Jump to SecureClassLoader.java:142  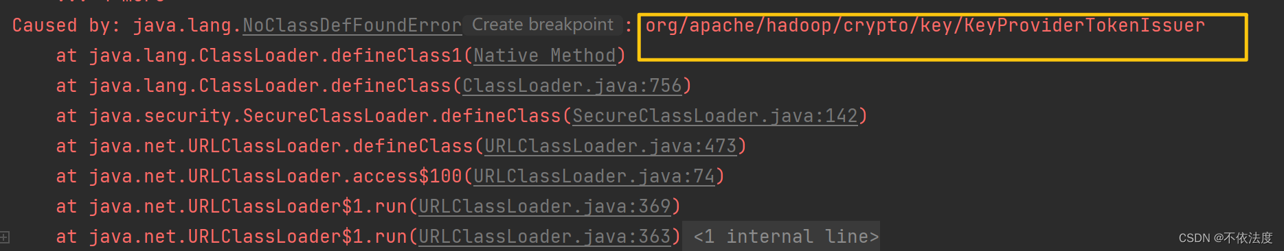(715, 116)
